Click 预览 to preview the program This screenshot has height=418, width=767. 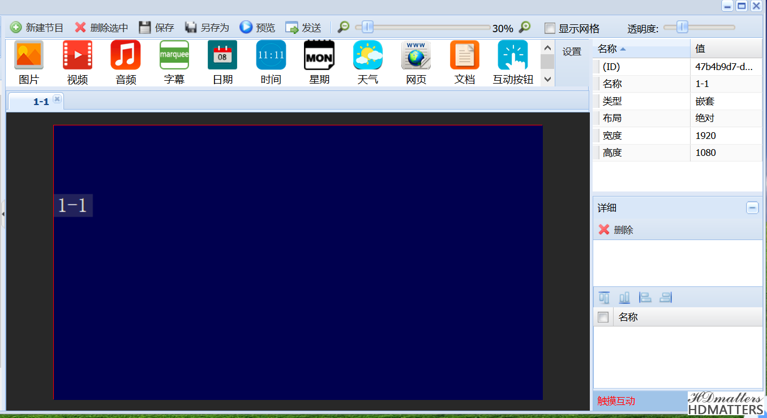coord(258,28)
